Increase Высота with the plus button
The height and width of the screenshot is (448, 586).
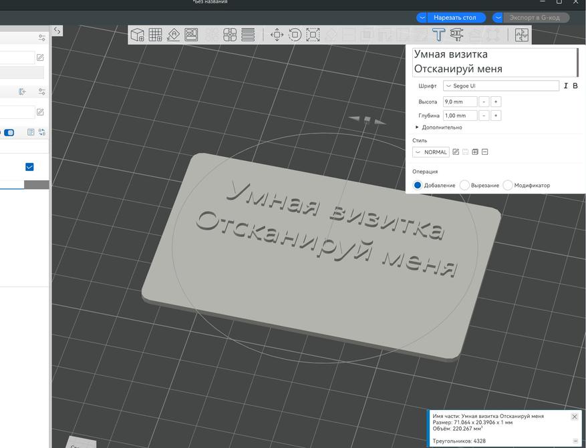point(496,101)
